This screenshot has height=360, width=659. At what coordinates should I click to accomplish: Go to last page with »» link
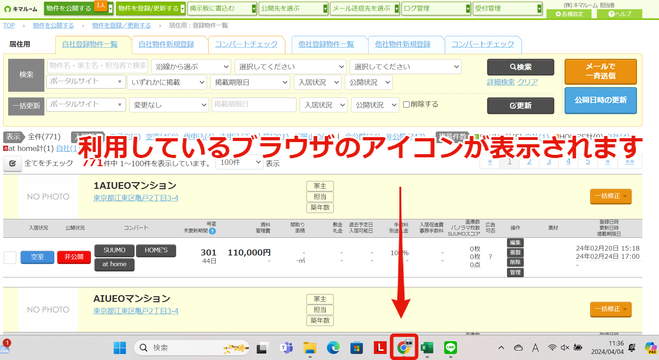630,162
